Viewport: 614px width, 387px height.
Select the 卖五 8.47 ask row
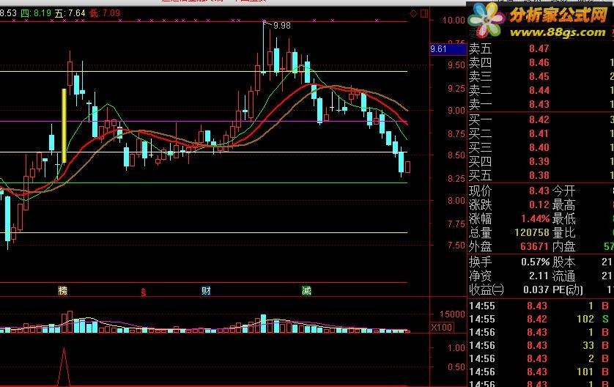[541, 48]
